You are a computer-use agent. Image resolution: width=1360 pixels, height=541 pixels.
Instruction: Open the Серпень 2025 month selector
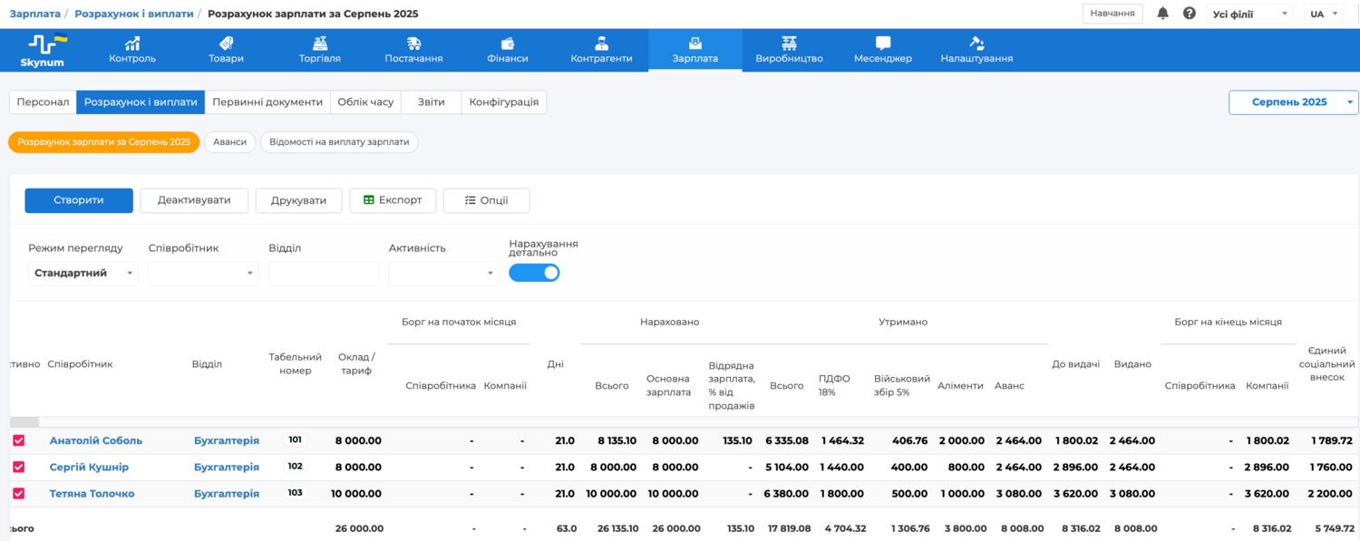1293,102
